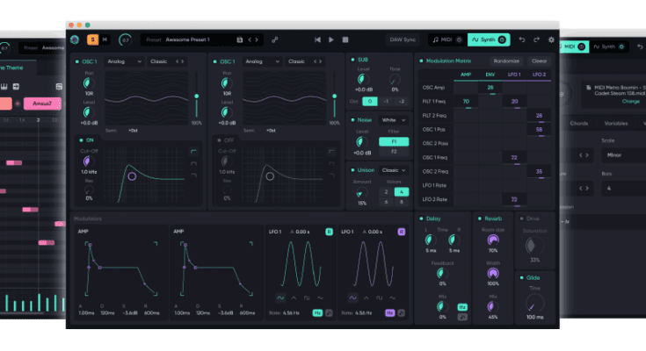Image resolution: width=646 pixels, height=351 pixels.
Task: Click the skip-to-start transport icon
Action: (x=317, y=39)
